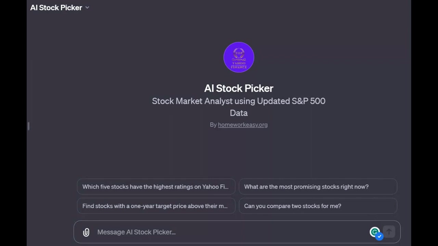Open Grammarly suggestions from its status icon

[375, 232]
